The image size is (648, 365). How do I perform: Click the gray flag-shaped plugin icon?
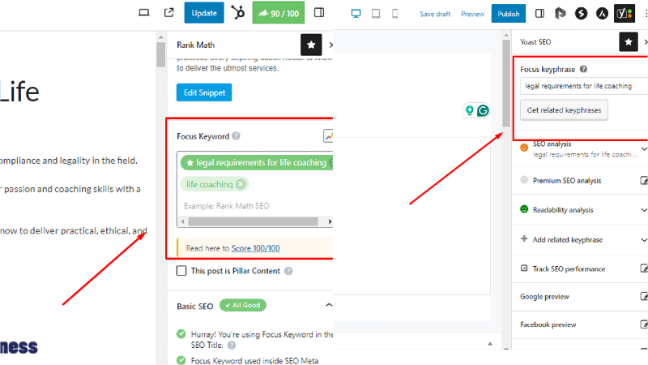coord(560,14)
